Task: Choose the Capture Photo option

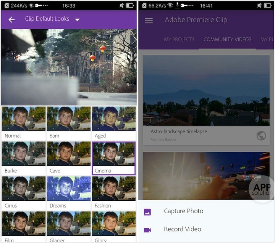Action: tap(183, 211)
